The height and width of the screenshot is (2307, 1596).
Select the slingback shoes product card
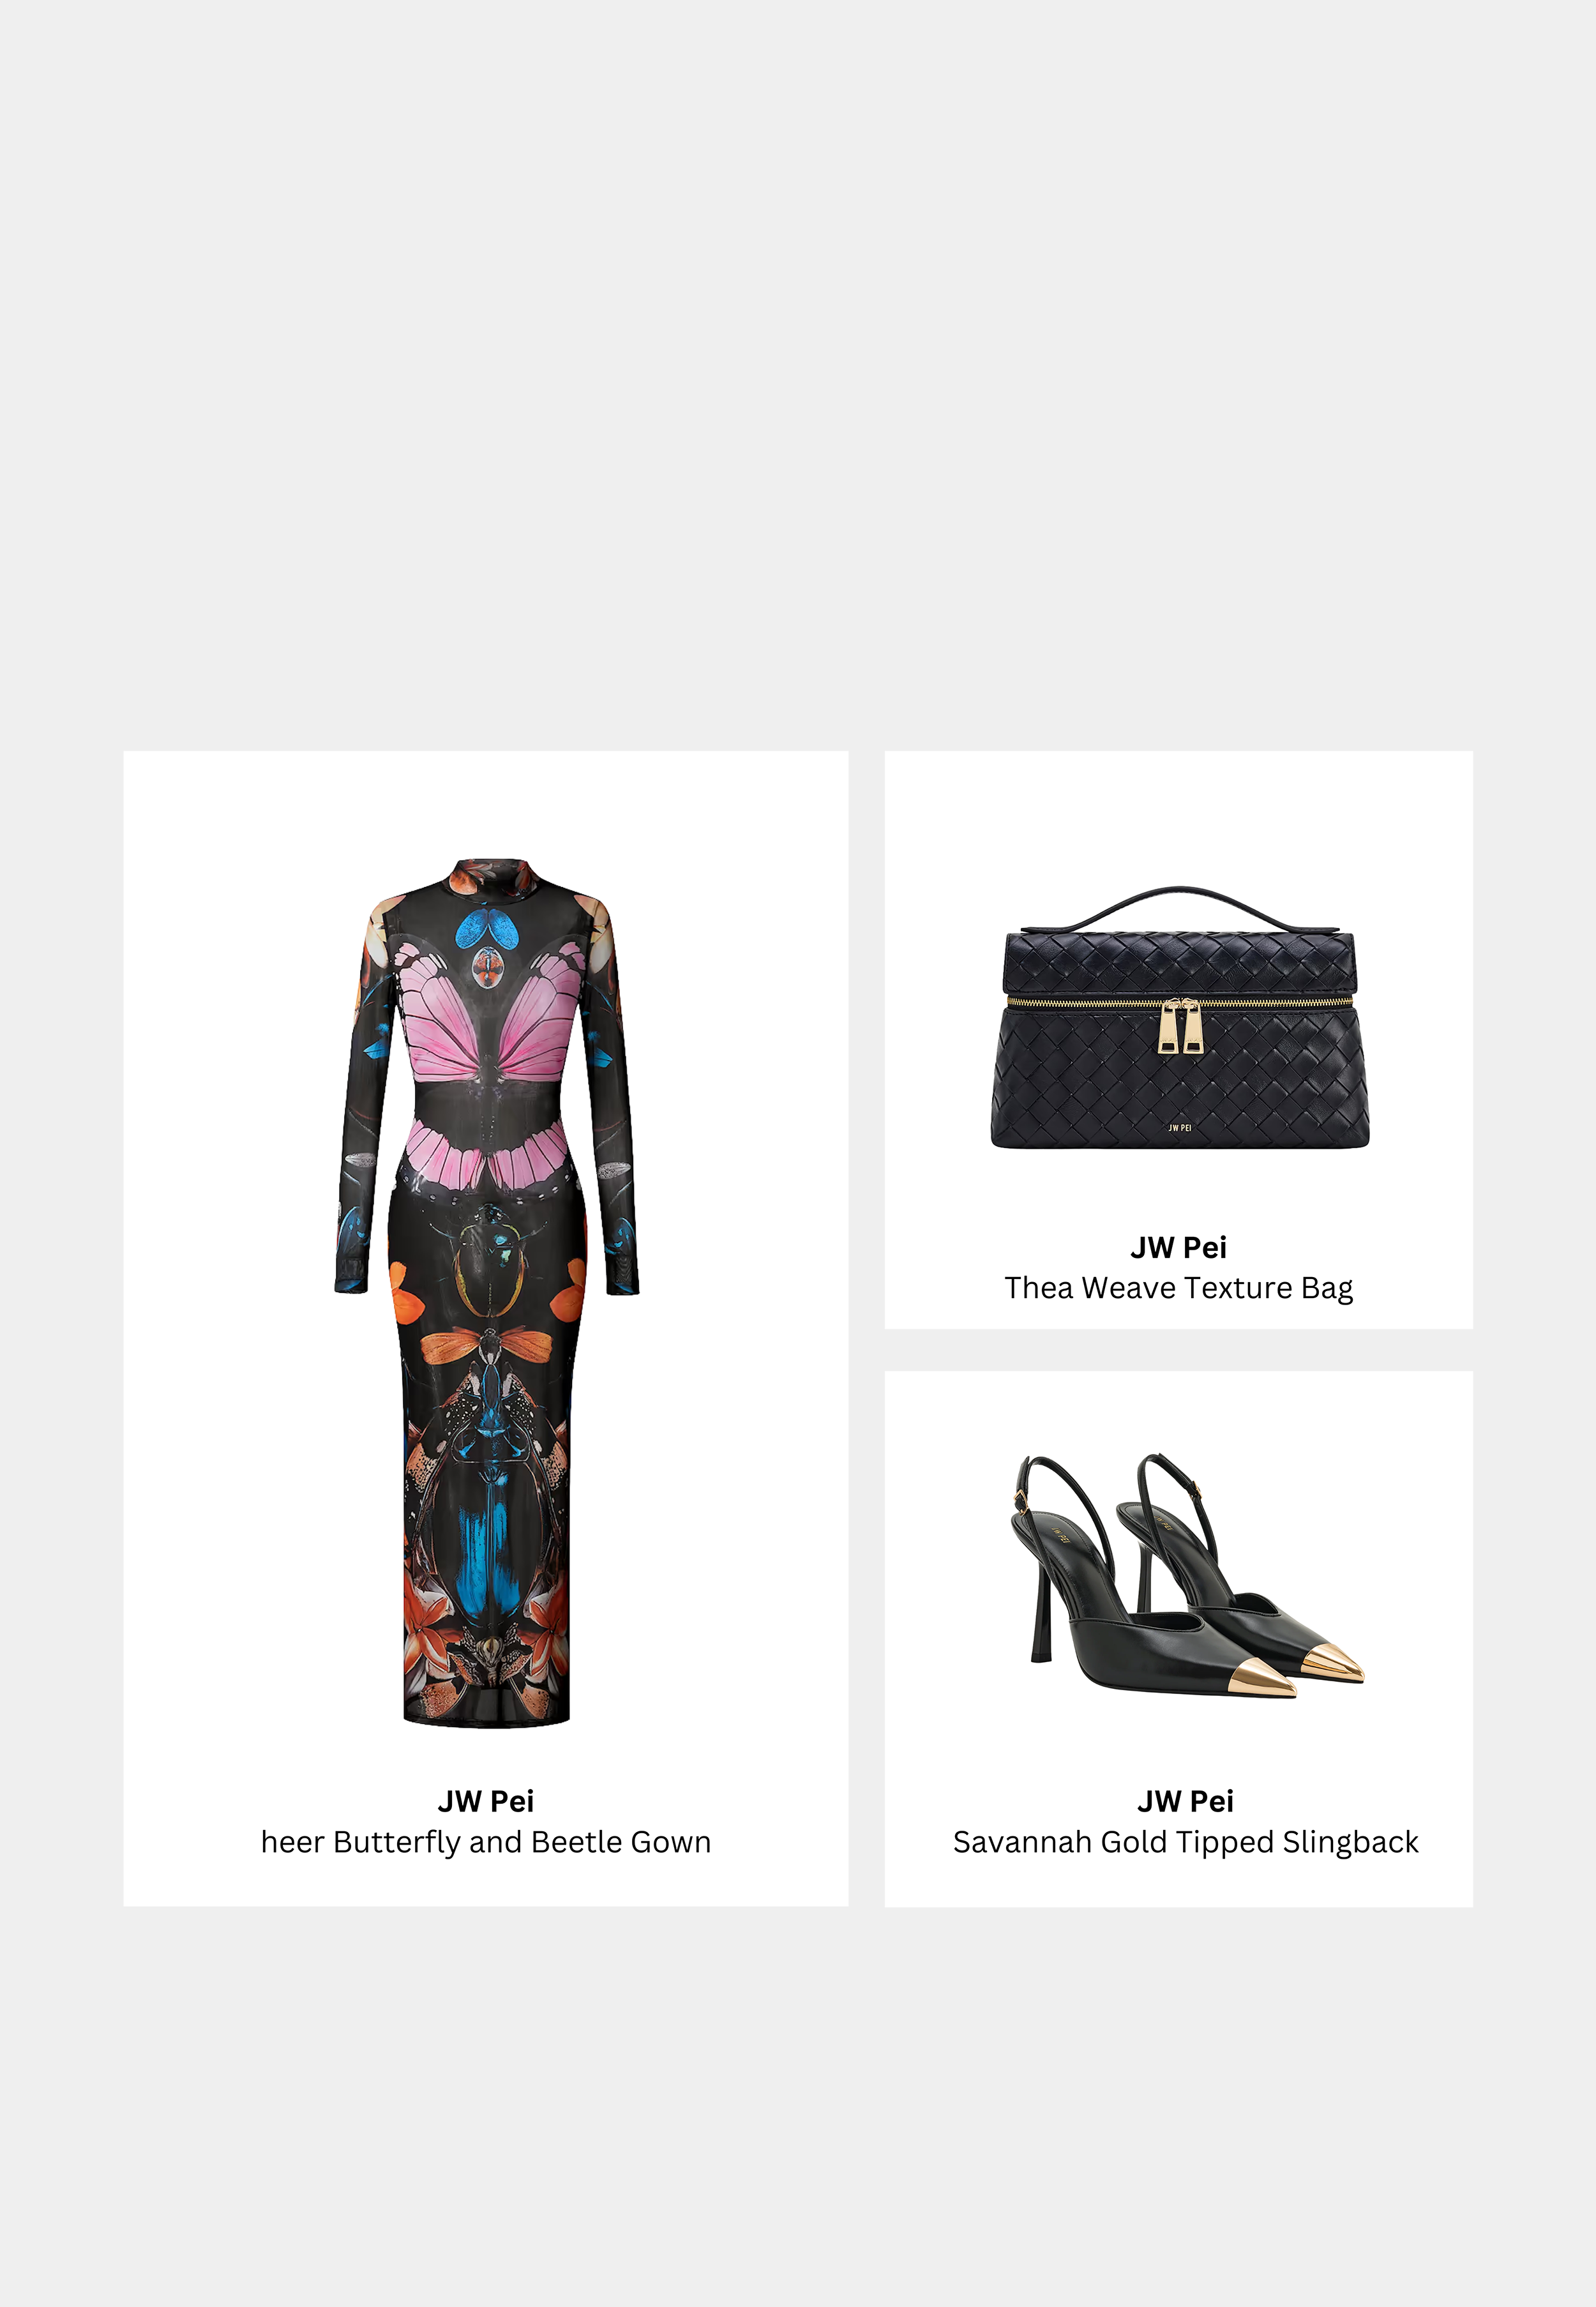click(x=1179, y=1639)
